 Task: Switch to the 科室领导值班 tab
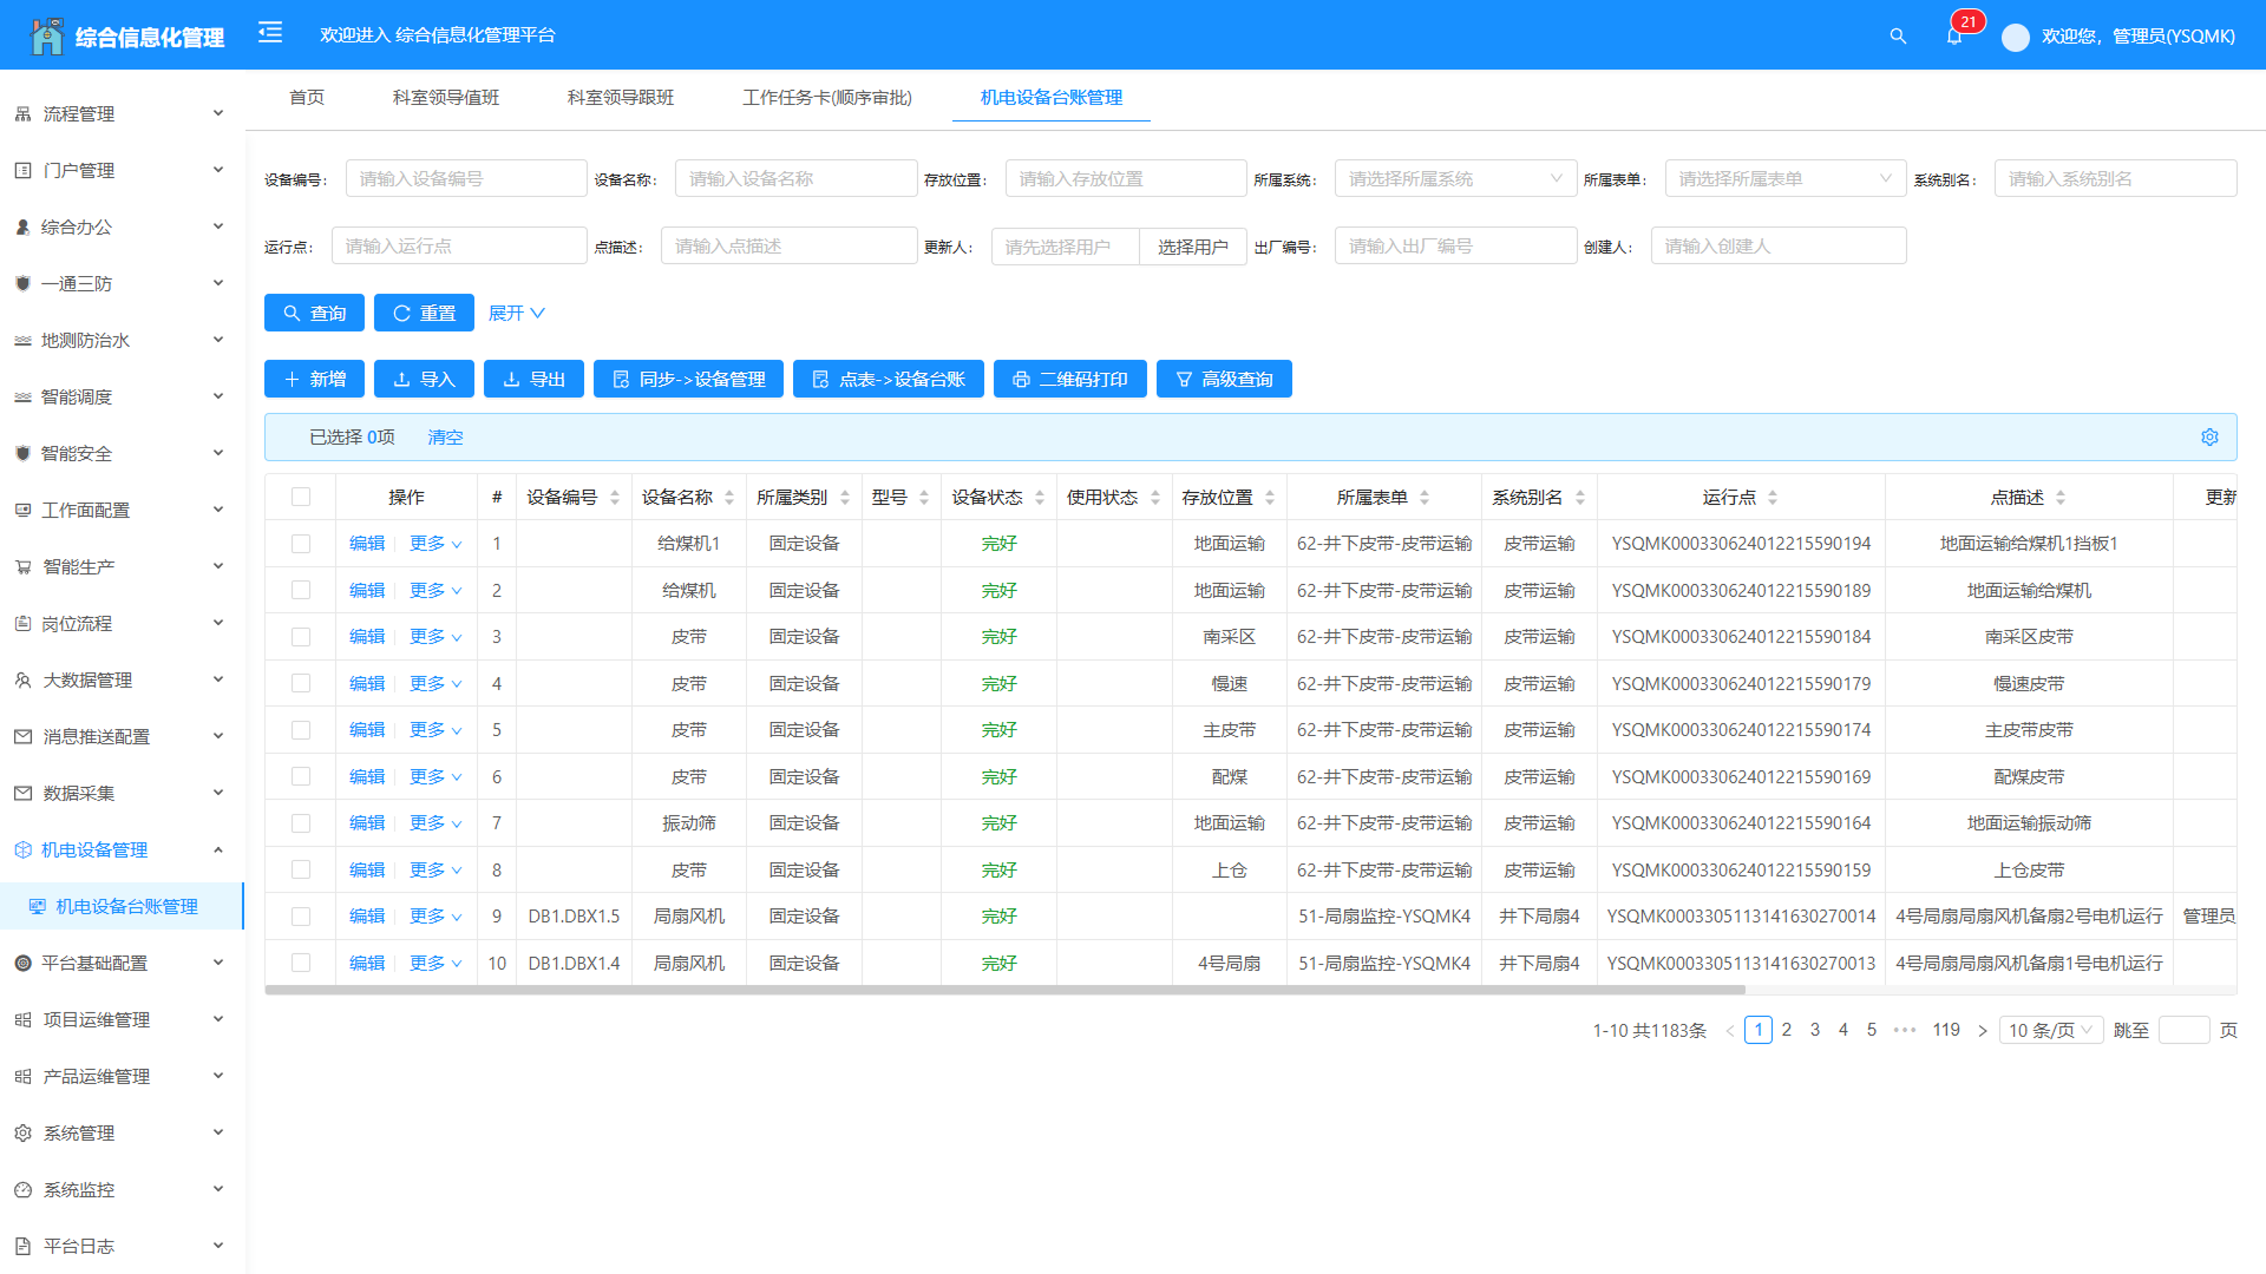coord(446,98)
